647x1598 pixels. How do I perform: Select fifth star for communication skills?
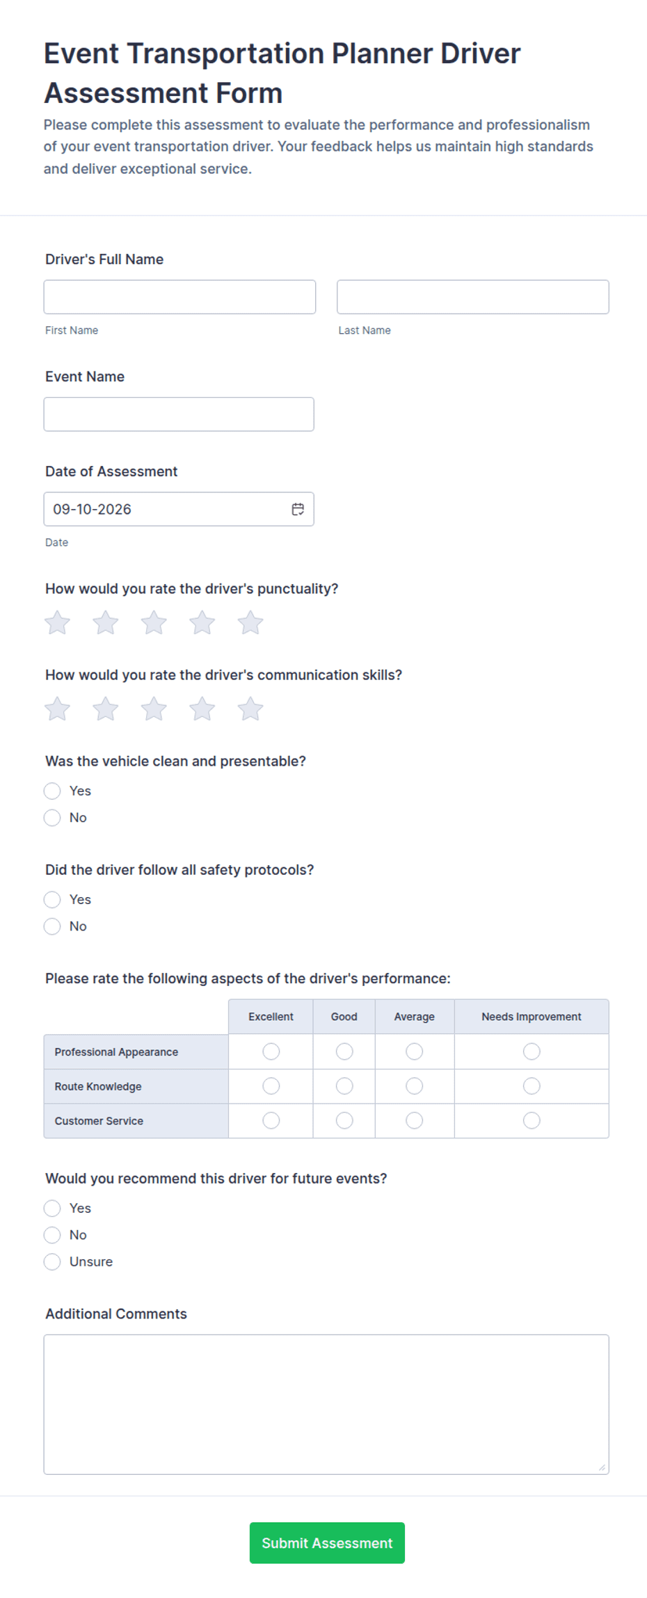click(250, 709)
